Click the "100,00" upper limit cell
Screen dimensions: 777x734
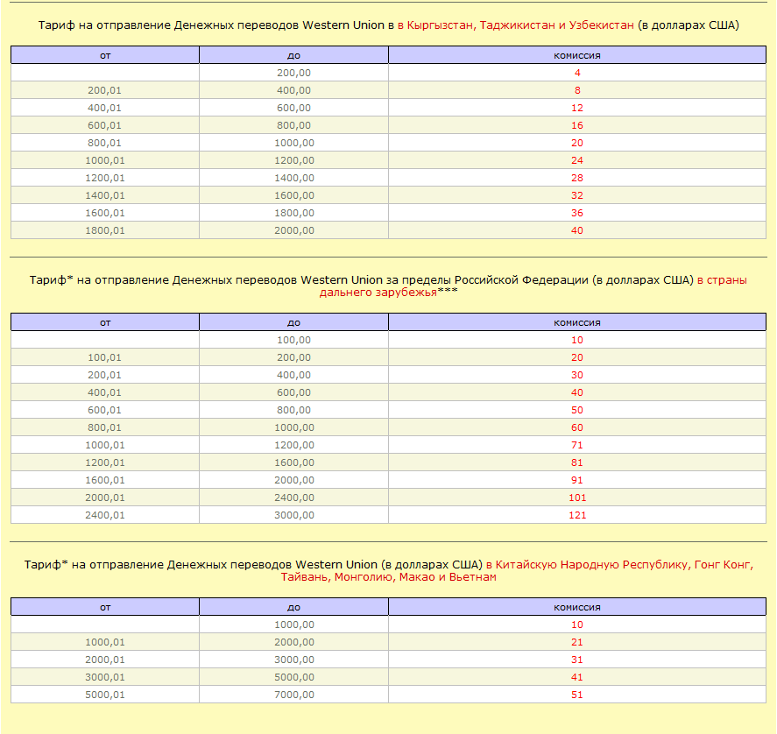click(x=293, y=340)
